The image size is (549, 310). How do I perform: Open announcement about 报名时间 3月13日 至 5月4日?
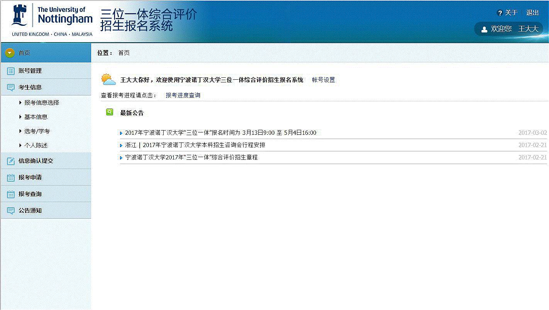(220, 133)
